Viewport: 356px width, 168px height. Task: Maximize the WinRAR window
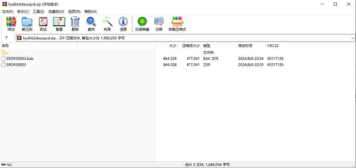(x=335, y=4)
